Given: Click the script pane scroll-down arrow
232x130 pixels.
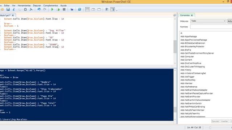Looking at the screenshot, I should (175, 63).
